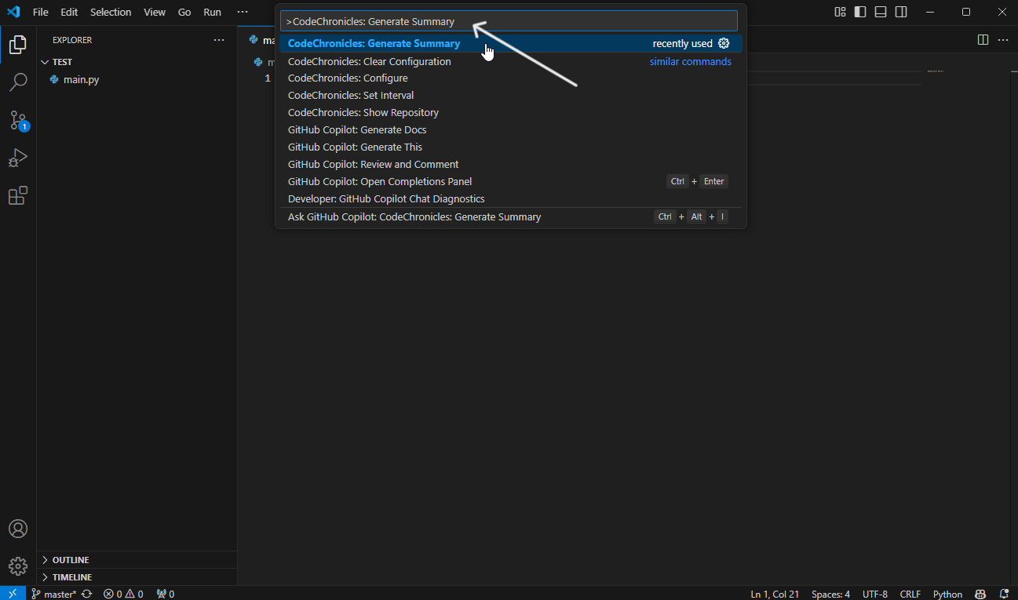Select GitHub Copilot: Generate This command
1018x600 pixels.
coord(511,147)
